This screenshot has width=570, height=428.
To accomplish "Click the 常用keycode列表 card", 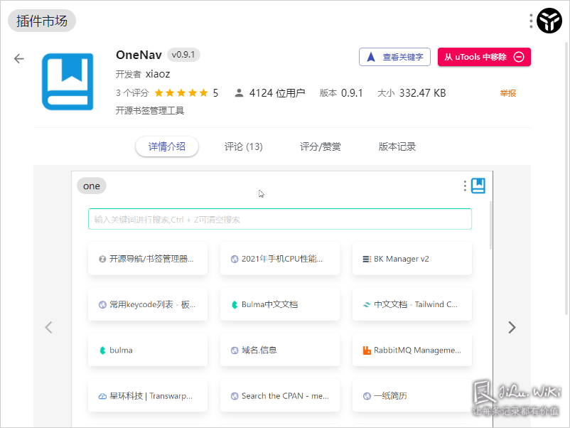I will coord(148,304).
